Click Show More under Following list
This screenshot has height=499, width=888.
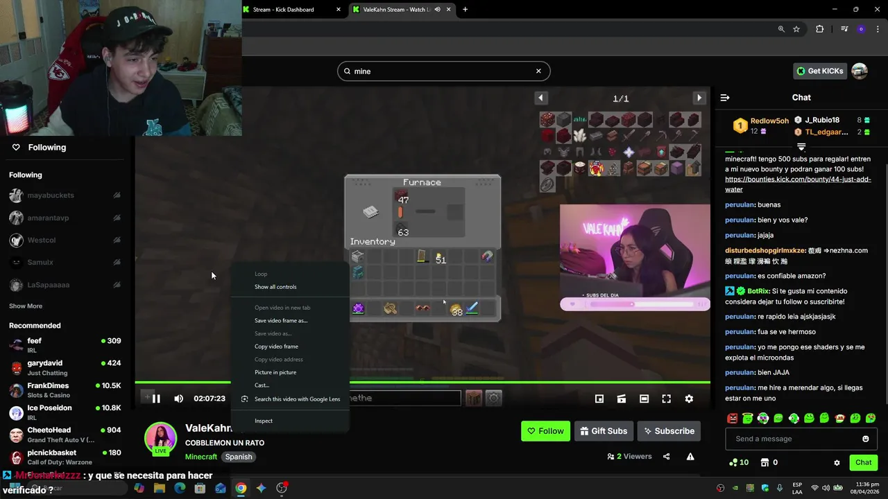(26, 306)
